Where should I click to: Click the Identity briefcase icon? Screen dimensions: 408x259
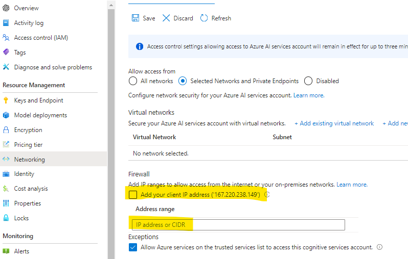click(x=6, y=174)
